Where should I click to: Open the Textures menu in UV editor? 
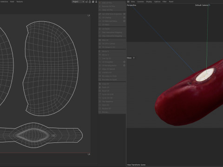point(20,1)
